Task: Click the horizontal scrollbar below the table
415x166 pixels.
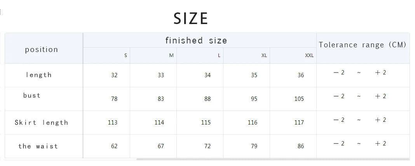Action: click(x=272, y=159)
